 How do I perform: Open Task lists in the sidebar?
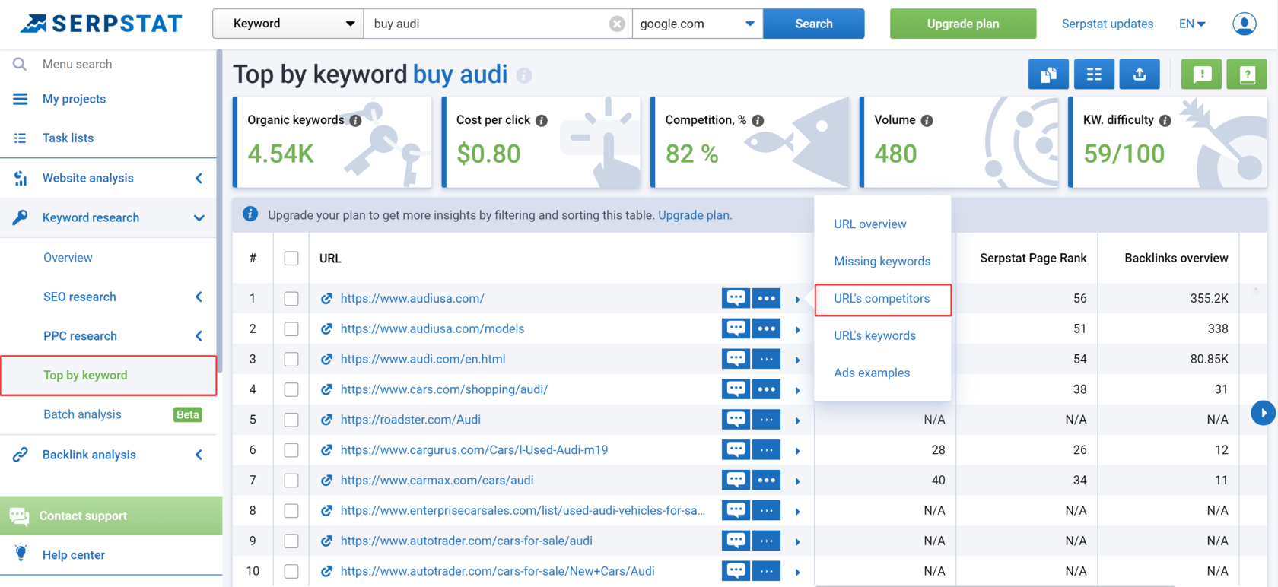(68, 138)
